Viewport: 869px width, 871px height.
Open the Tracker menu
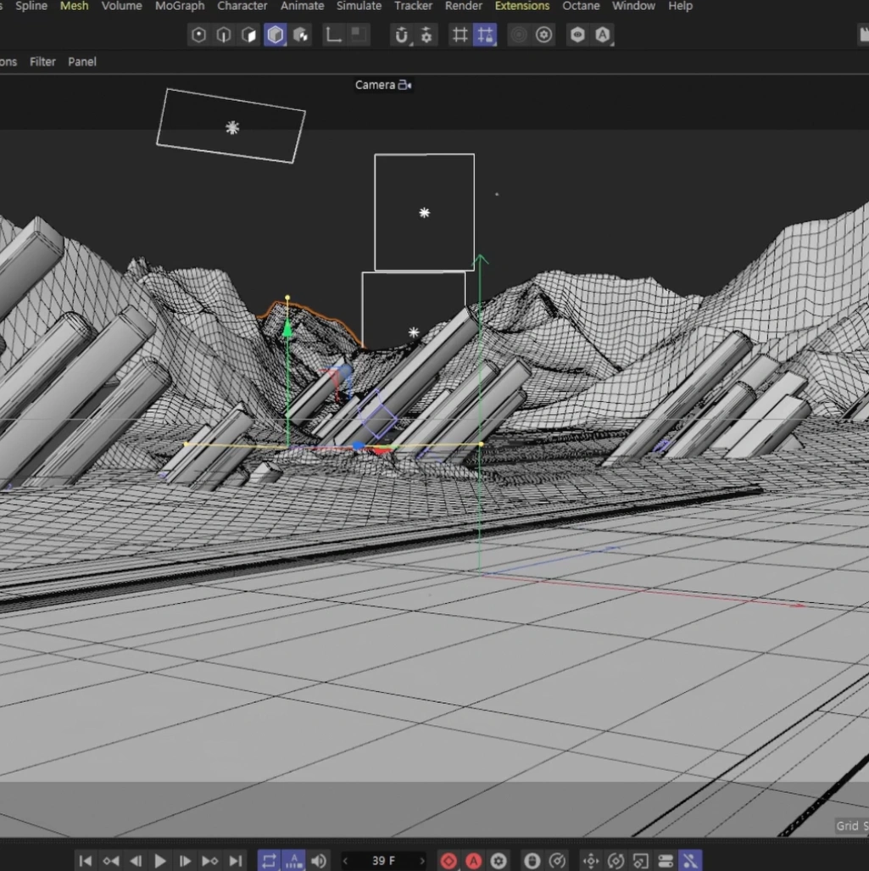tap(413, 6)
